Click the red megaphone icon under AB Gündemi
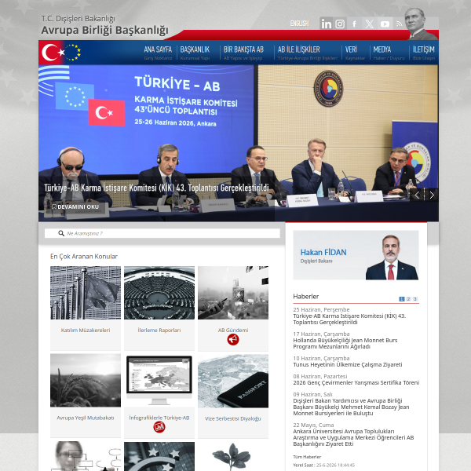Viewport: 471px width, 471px height. (x=233, y=340)
